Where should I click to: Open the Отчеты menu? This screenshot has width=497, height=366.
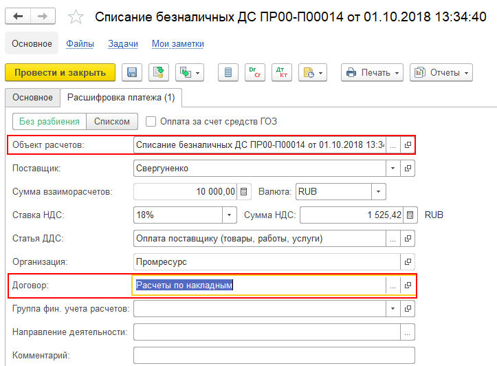[x=441, y=73]
